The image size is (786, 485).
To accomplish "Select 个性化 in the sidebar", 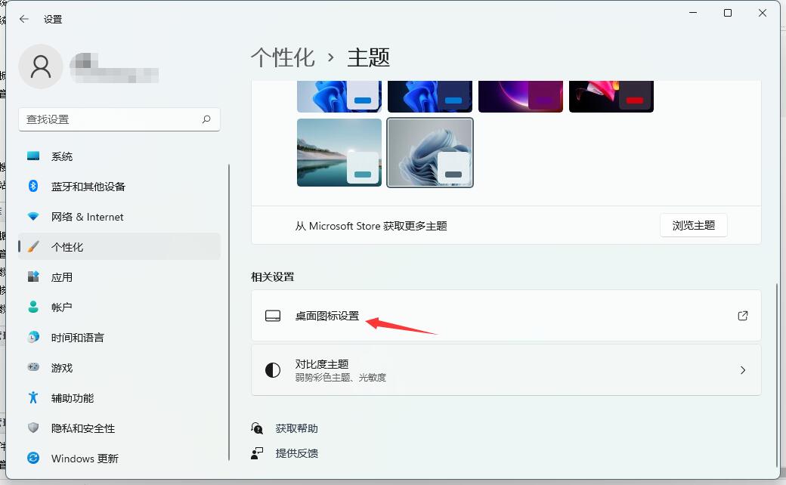I will [x=119, y=246].
